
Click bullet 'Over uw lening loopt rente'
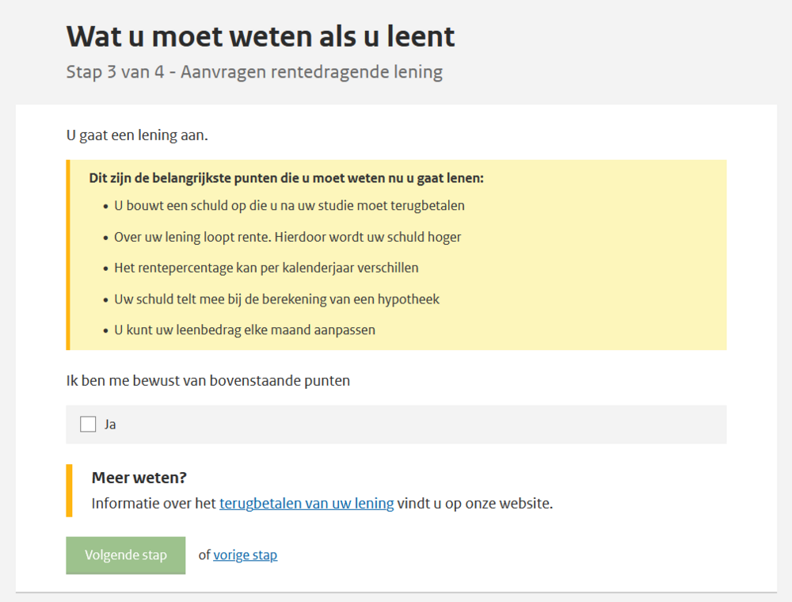click(287, 238)
